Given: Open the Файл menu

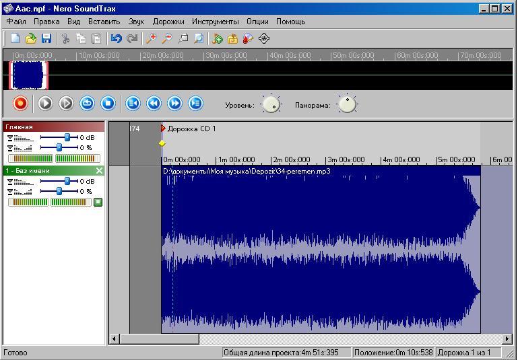Looking at the screenshot, I should pos(16,22).
